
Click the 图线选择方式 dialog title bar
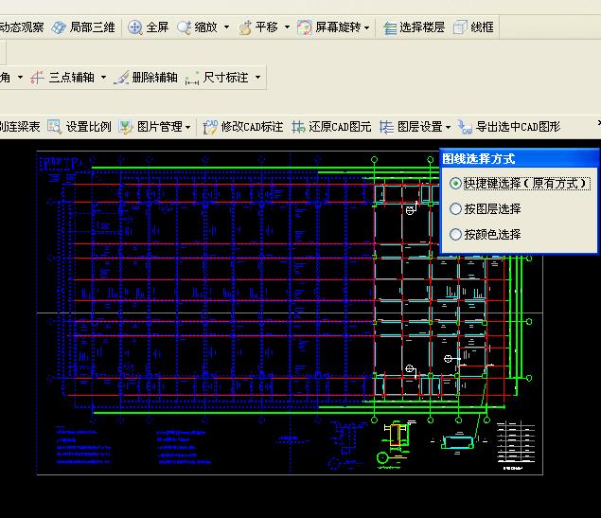pos(519,158)
